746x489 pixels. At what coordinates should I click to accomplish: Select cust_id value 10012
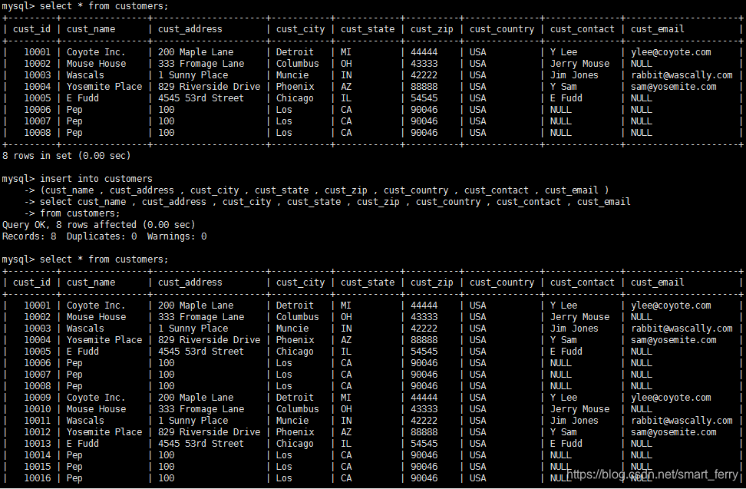(37, 432)
